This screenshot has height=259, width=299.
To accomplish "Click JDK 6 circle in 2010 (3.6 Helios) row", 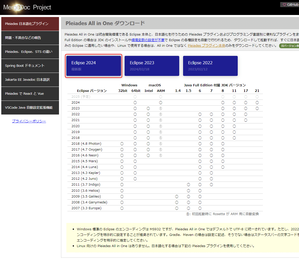I will [200, 191].
